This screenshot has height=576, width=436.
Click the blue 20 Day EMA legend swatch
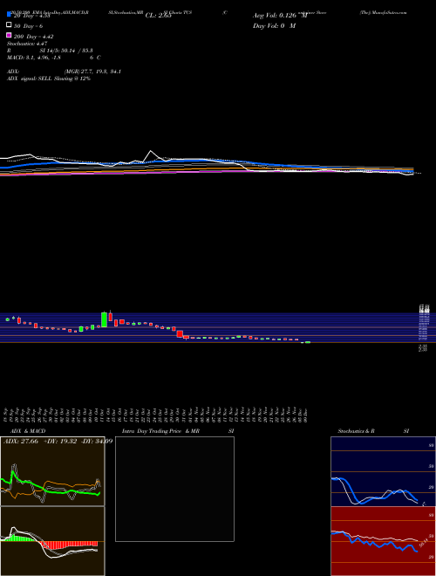(9, 15)
